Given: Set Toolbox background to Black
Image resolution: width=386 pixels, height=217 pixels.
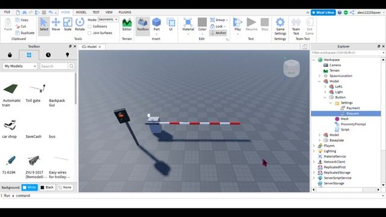Looking at the screenshot, I should coord(47,187).
